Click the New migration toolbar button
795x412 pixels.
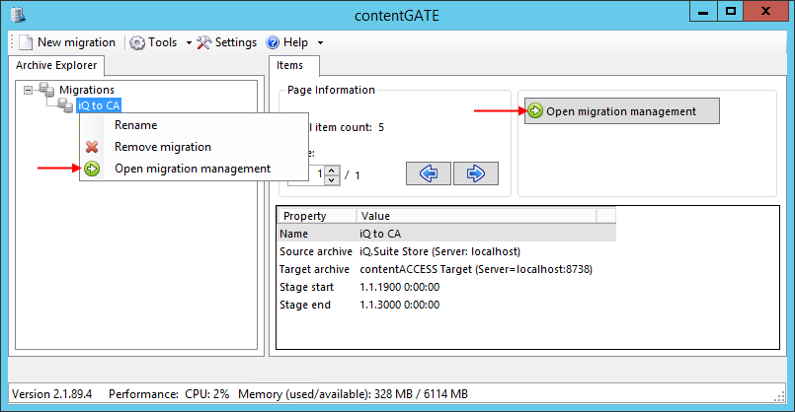tap(67, 42)
